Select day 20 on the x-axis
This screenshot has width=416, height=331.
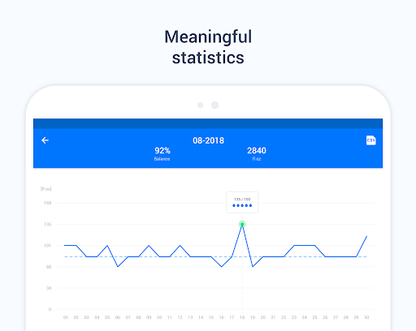coord(262,317)
